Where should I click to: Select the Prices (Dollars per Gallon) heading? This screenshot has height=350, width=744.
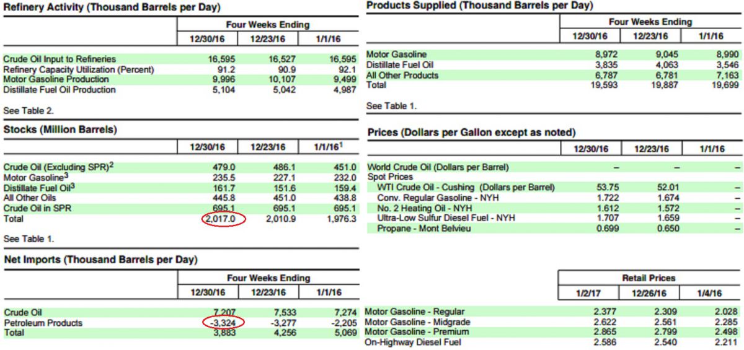[x=471, y=133]
